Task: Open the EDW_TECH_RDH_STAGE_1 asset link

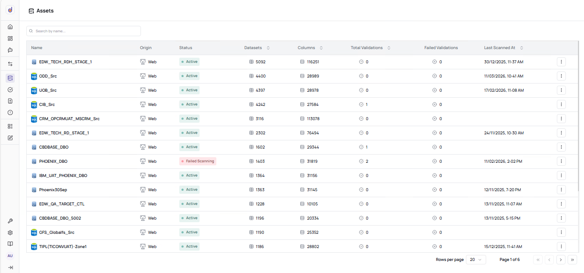Action: (65, 62)
